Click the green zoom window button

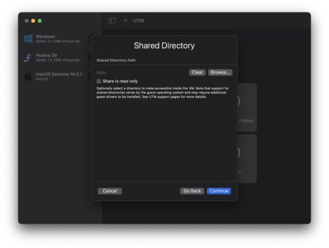(39, 20)
